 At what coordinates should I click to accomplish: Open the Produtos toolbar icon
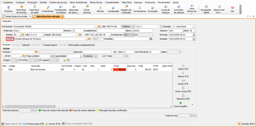[8, 8]
